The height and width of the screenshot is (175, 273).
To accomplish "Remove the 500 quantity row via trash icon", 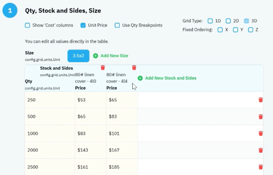I will click(260, 117).
